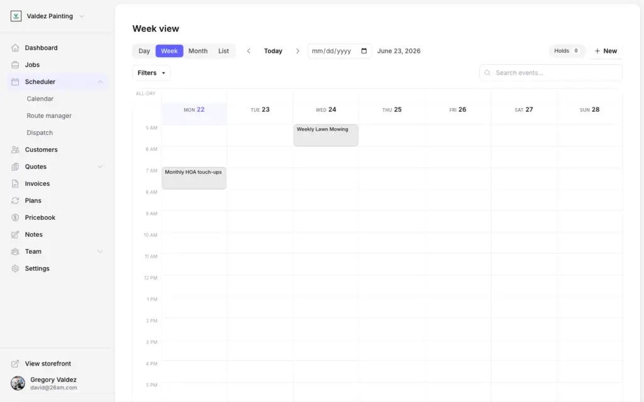Click the Notes pencil icon
The height and width of the screenshot is (402, 644).
pos(15,235)
